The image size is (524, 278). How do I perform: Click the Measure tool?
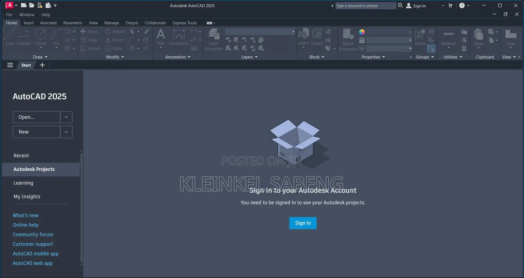coord(448,38)
